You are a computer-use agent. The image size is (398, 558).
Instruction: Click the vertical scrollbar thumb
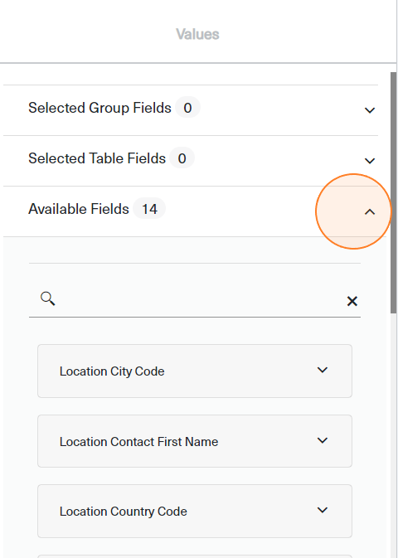tap(393, 192)
